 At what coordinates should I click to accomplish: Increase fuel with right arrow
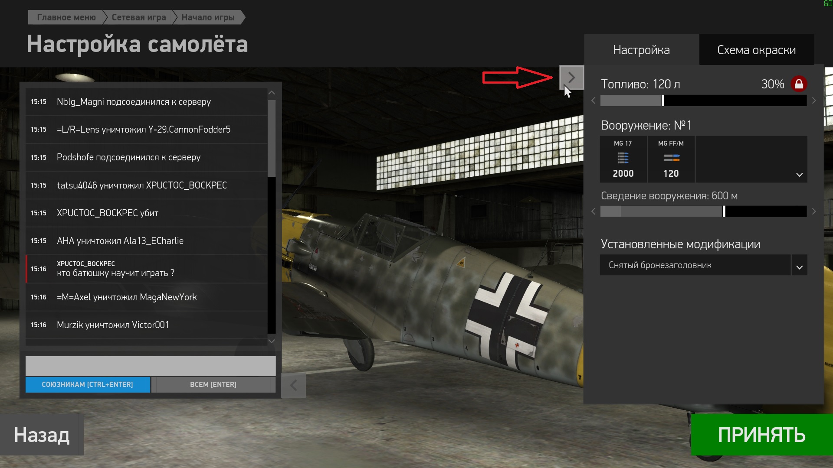pos(814,101)
